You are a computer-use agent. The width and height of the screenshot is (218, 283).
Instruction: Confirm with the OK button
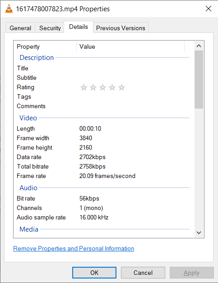(94, 273)
